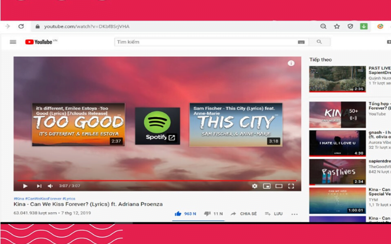Click the Tiếp theo heading
The image size is (391, 244).
321,60
